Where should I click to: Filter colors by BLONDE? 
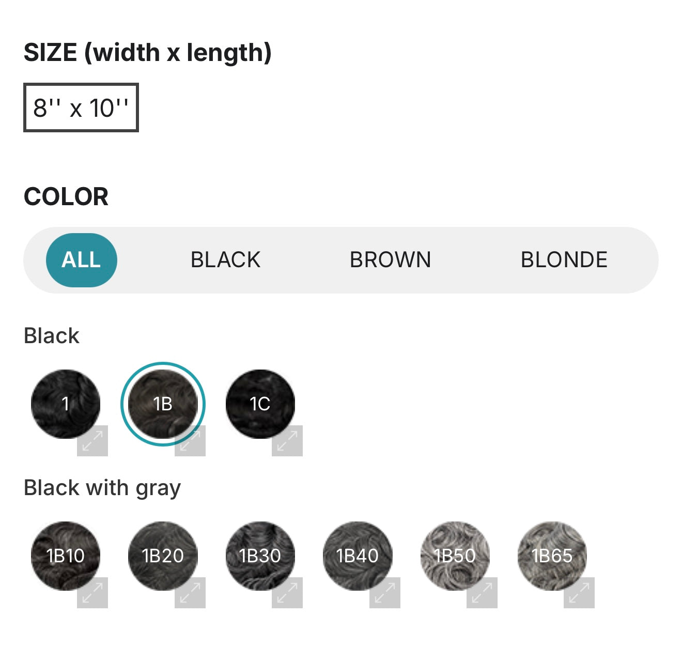564,260
